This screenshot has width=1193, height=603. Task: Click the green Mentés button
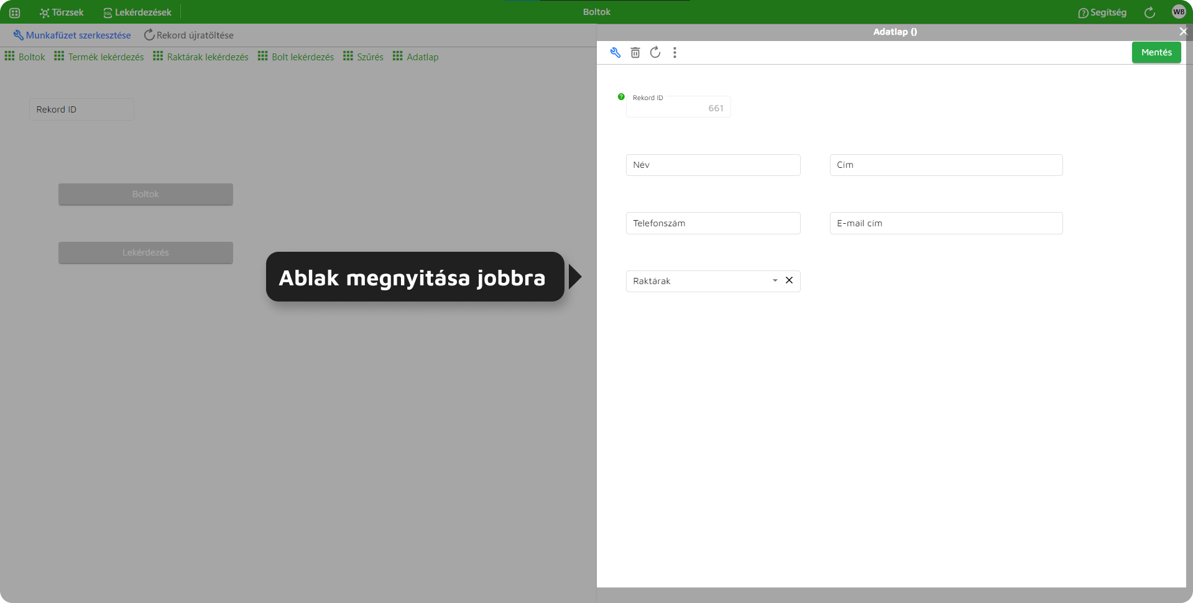(x=1156, y=52)
